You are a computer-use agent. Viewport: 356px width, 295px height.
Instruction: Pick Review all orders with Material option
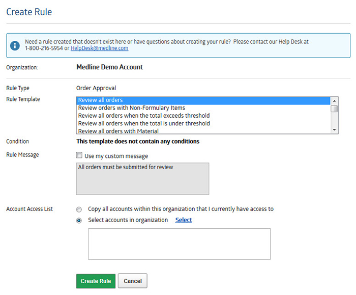[203, 131]
